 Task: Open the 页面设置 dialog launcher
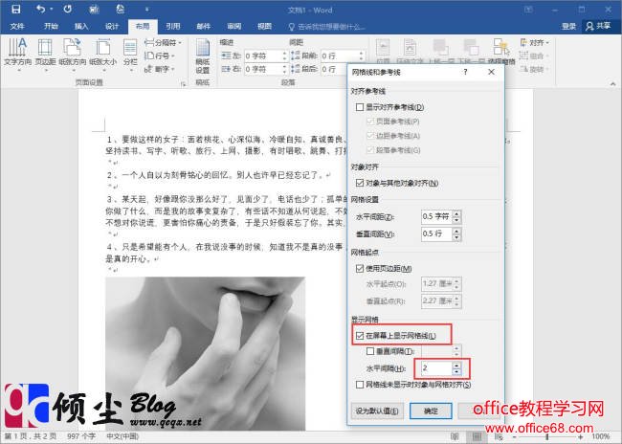[x=183, y=83]
